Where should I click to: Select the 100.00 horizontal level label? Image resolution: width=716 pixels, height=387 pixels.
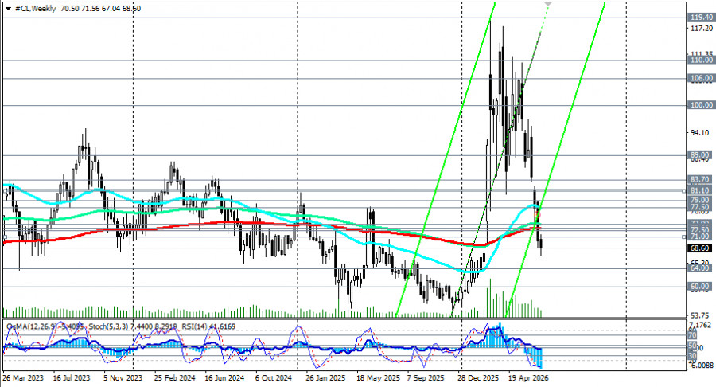point(701,105)
